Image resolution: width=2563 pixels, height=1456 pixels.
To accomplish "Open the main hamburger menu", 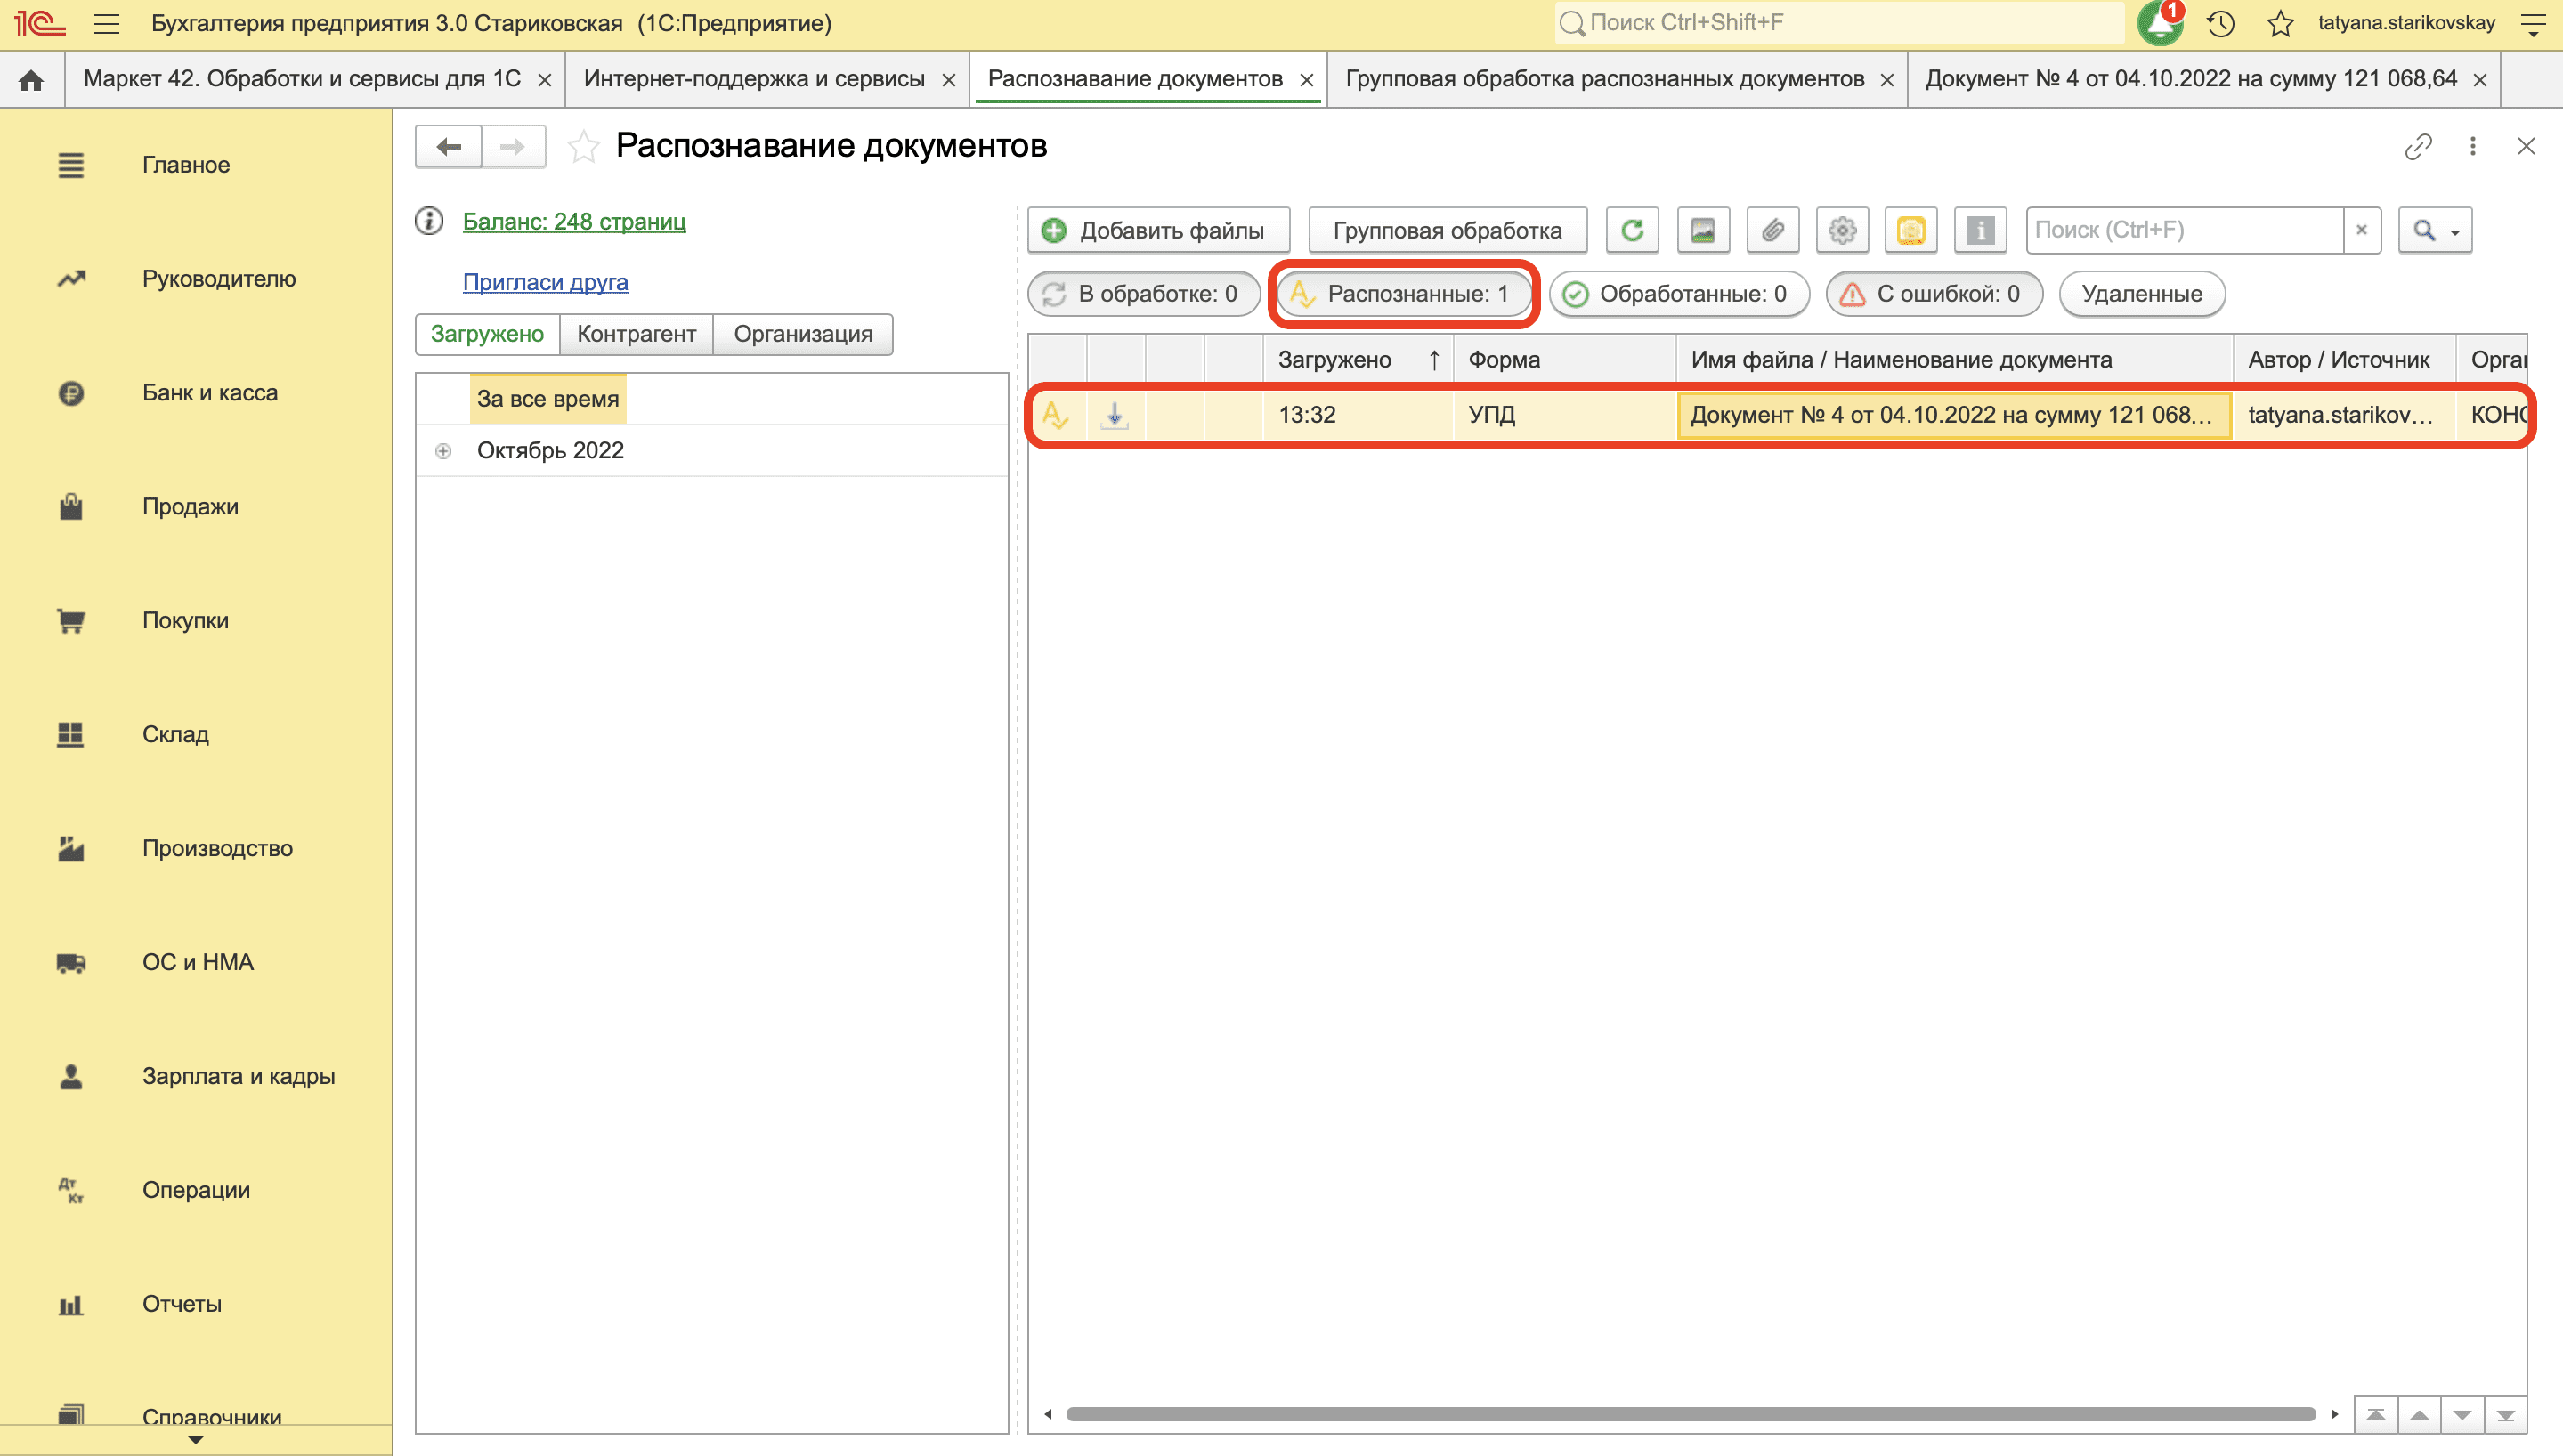I will pos(107,23).
